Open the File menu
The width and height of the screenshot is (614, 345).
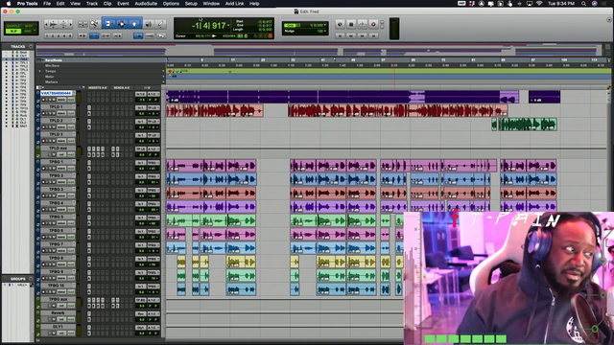click(47, 4)
